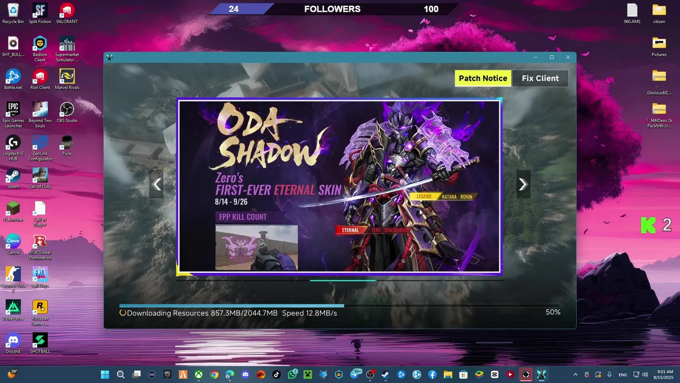Screen dimensions: 680x383
Task: Select Pictures folder on desktop
Action: click(x=659, y=46)
